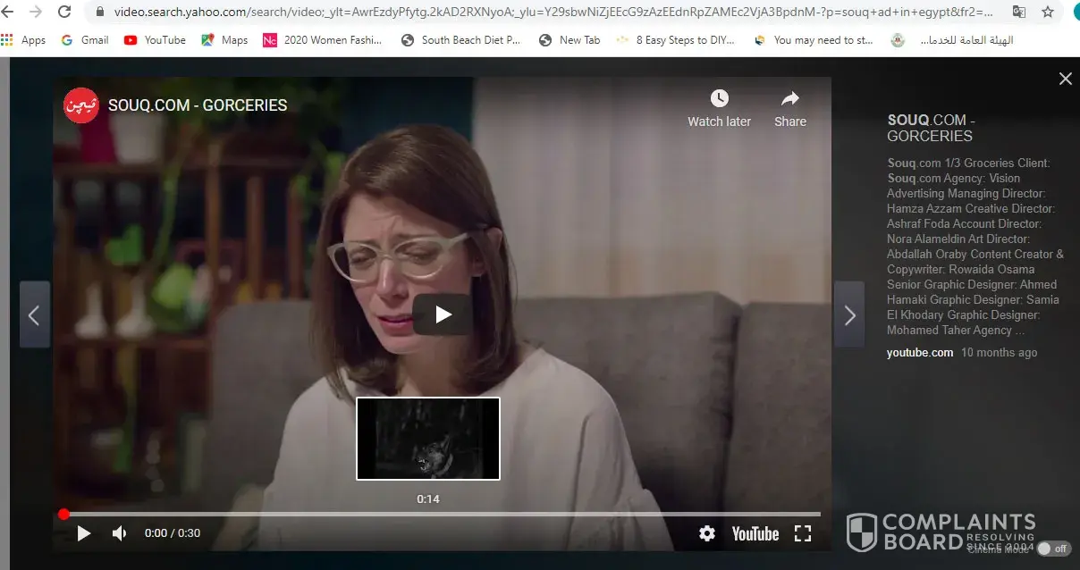Click the address bar URL
Screen dimensions: 1080x570
(x=553, y=13)
